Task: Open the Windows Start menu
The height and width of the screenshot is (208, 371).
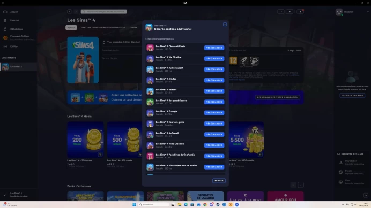Action: [134, 205]
